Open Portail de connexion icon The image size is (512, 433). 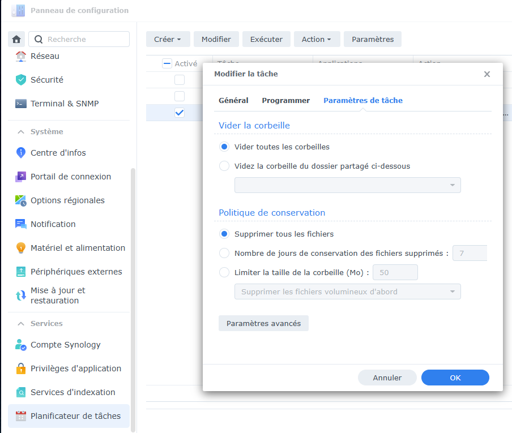[x=21, y=177]
